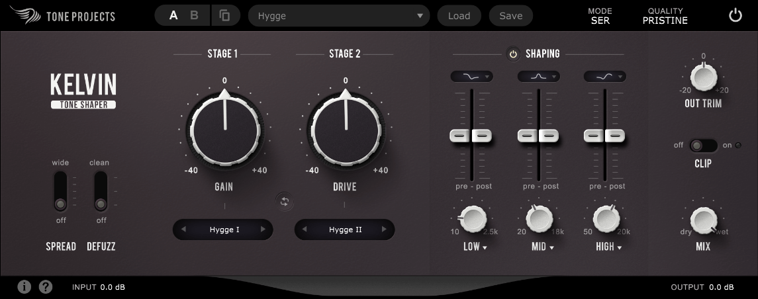
Task: Click the Mid band pre fader handle
Action: click(528, 136)
